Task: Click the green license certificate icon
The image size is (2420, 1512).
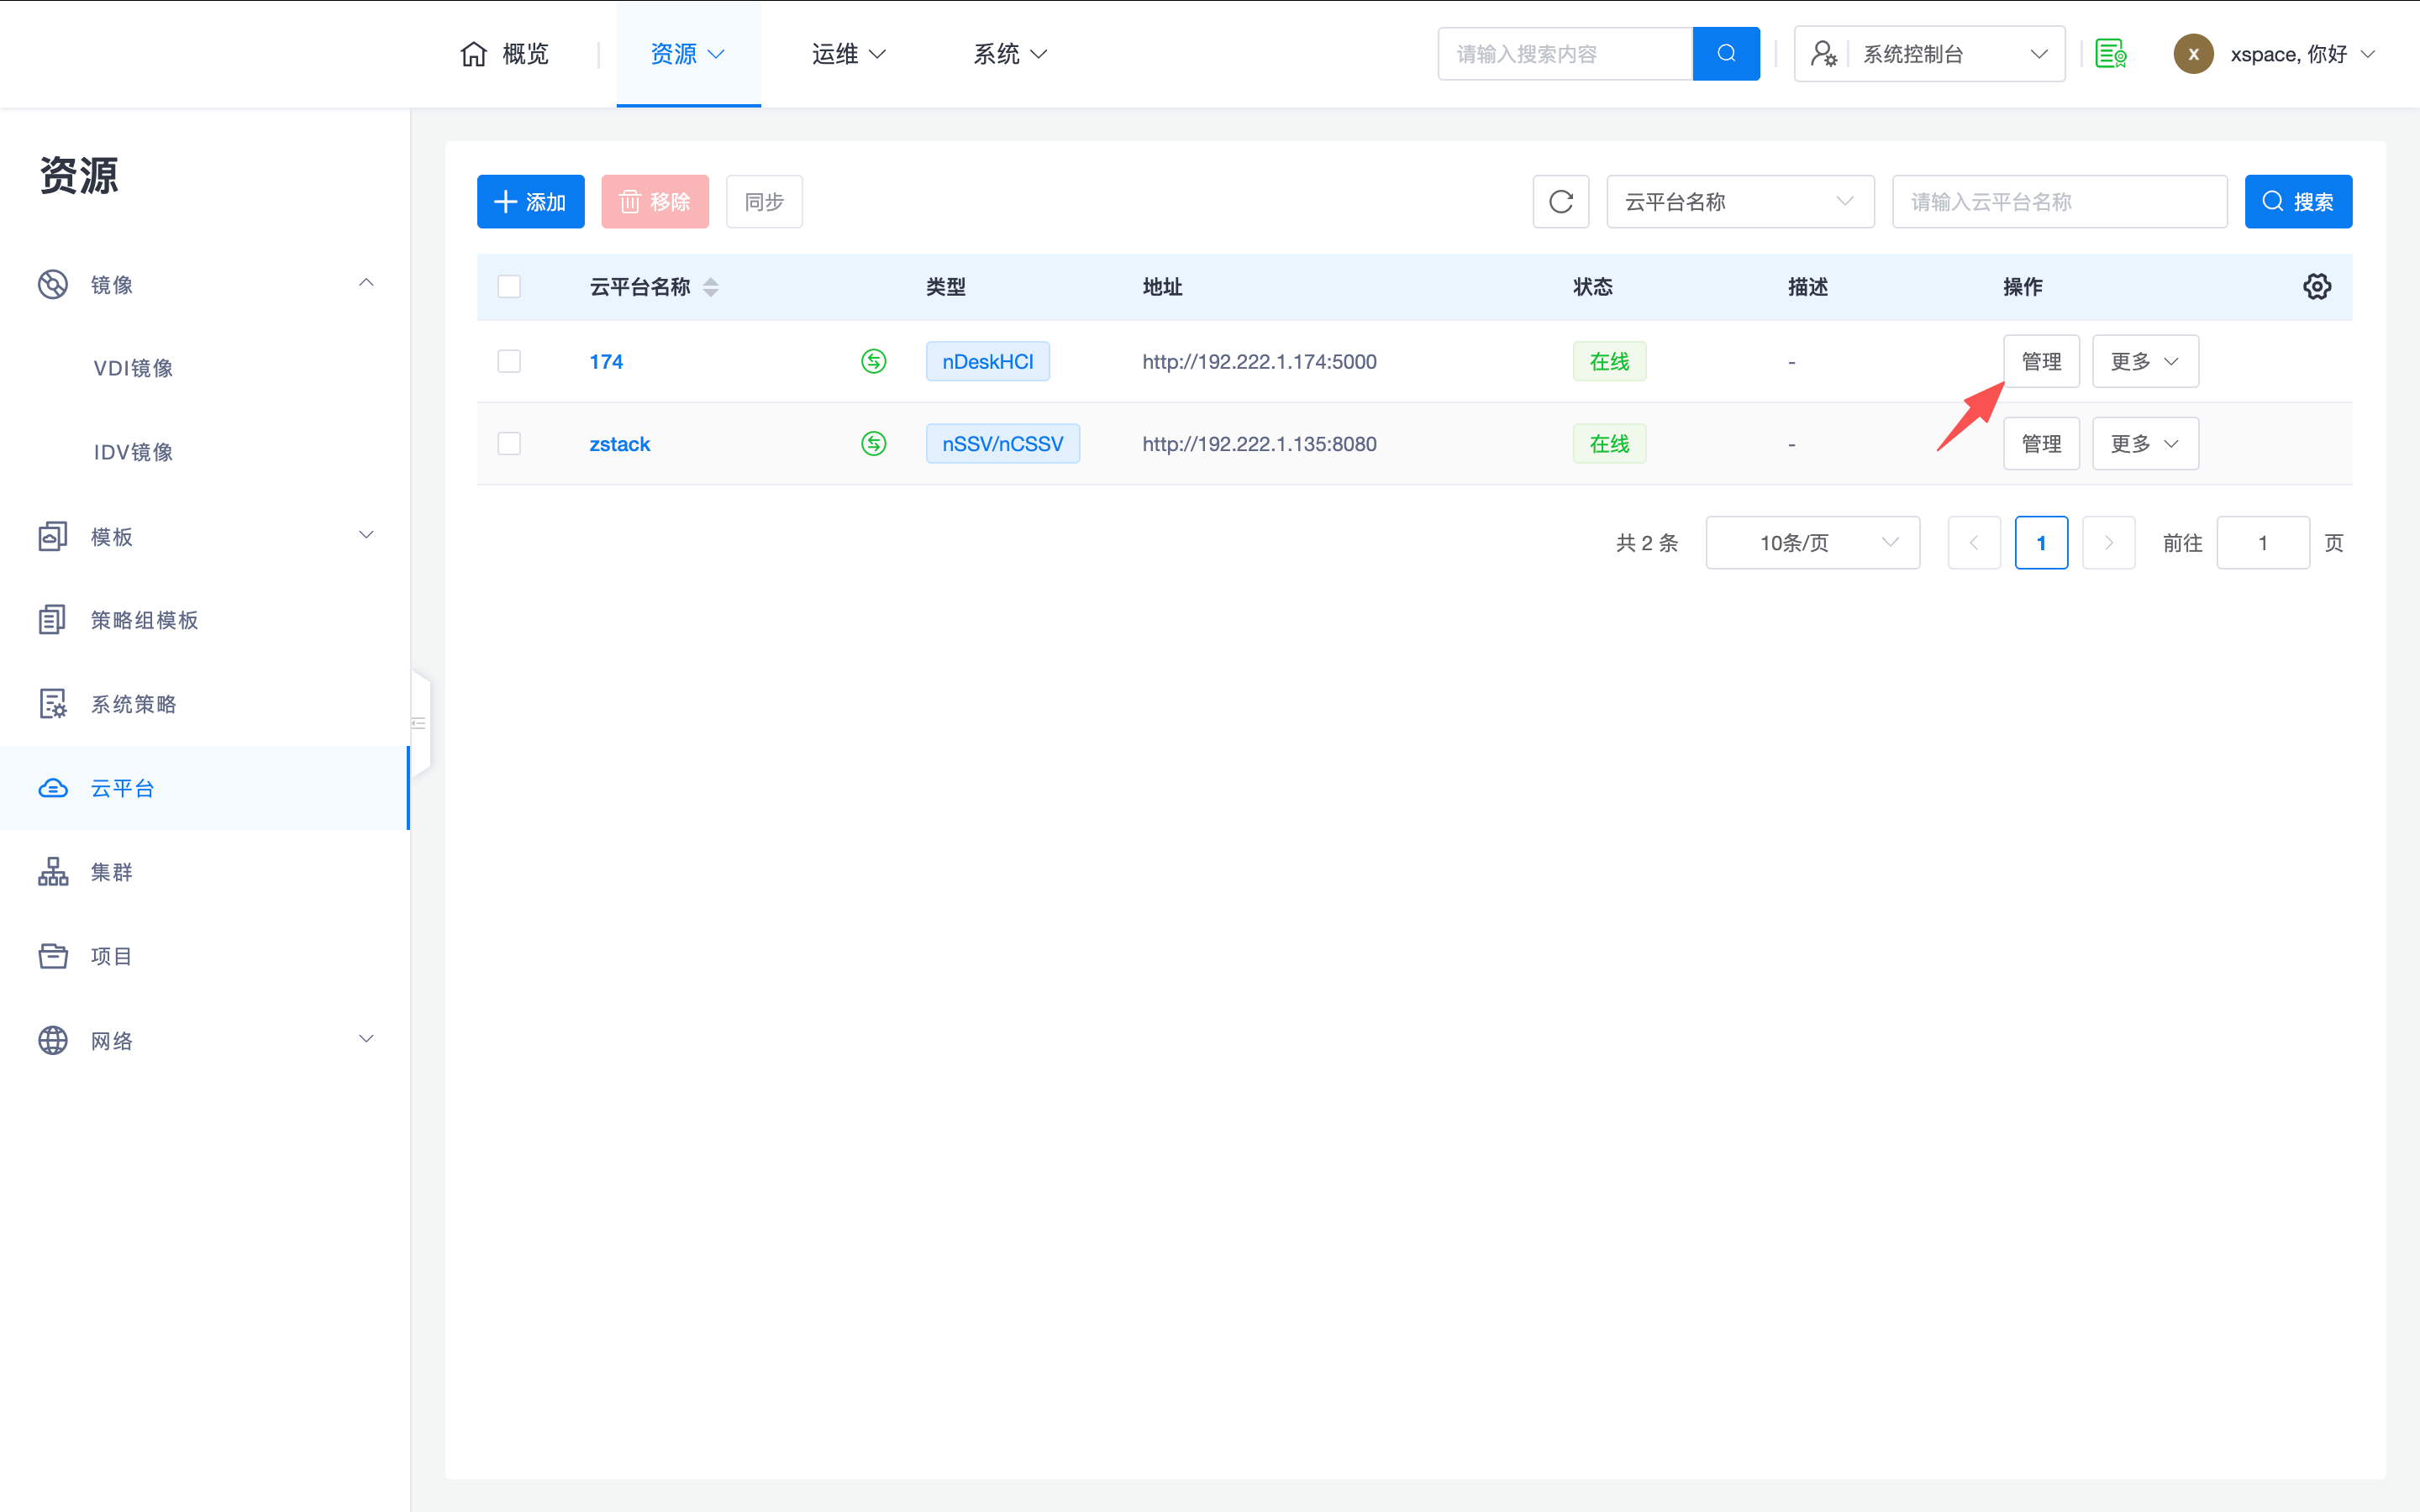Action: [2110, 54]
